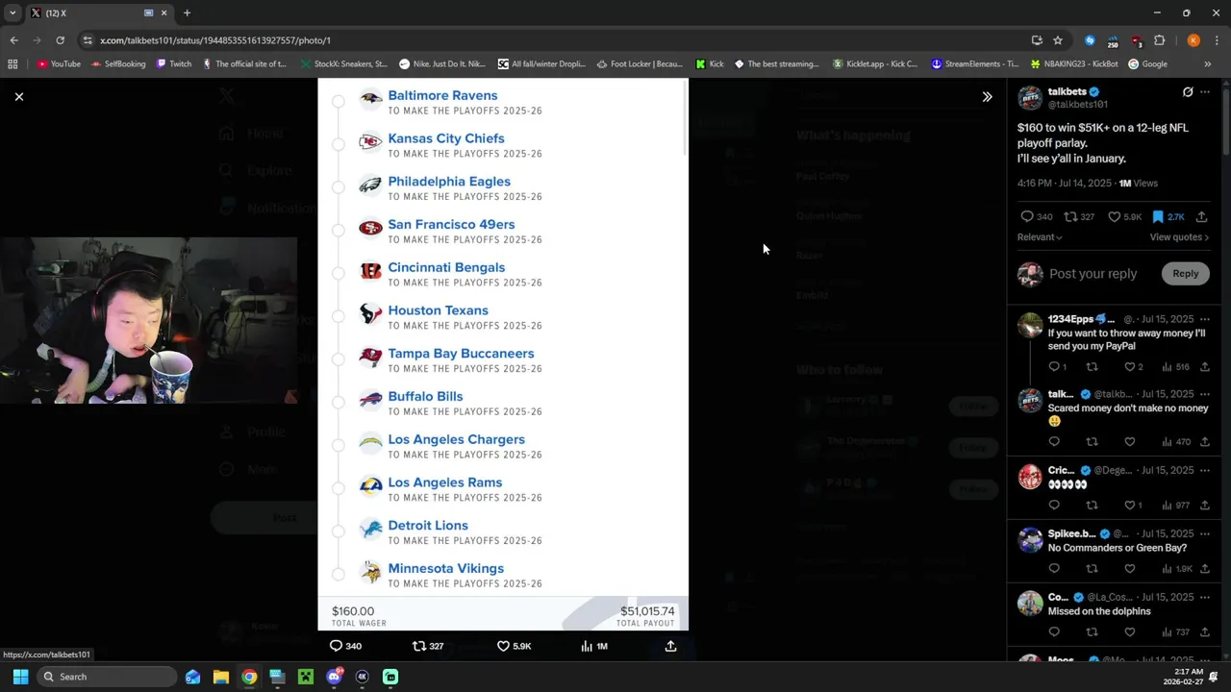Repost the 'Scared money' reply
The height and width of the screenshot is (692, 1231).
click(x=1092, y=442)
